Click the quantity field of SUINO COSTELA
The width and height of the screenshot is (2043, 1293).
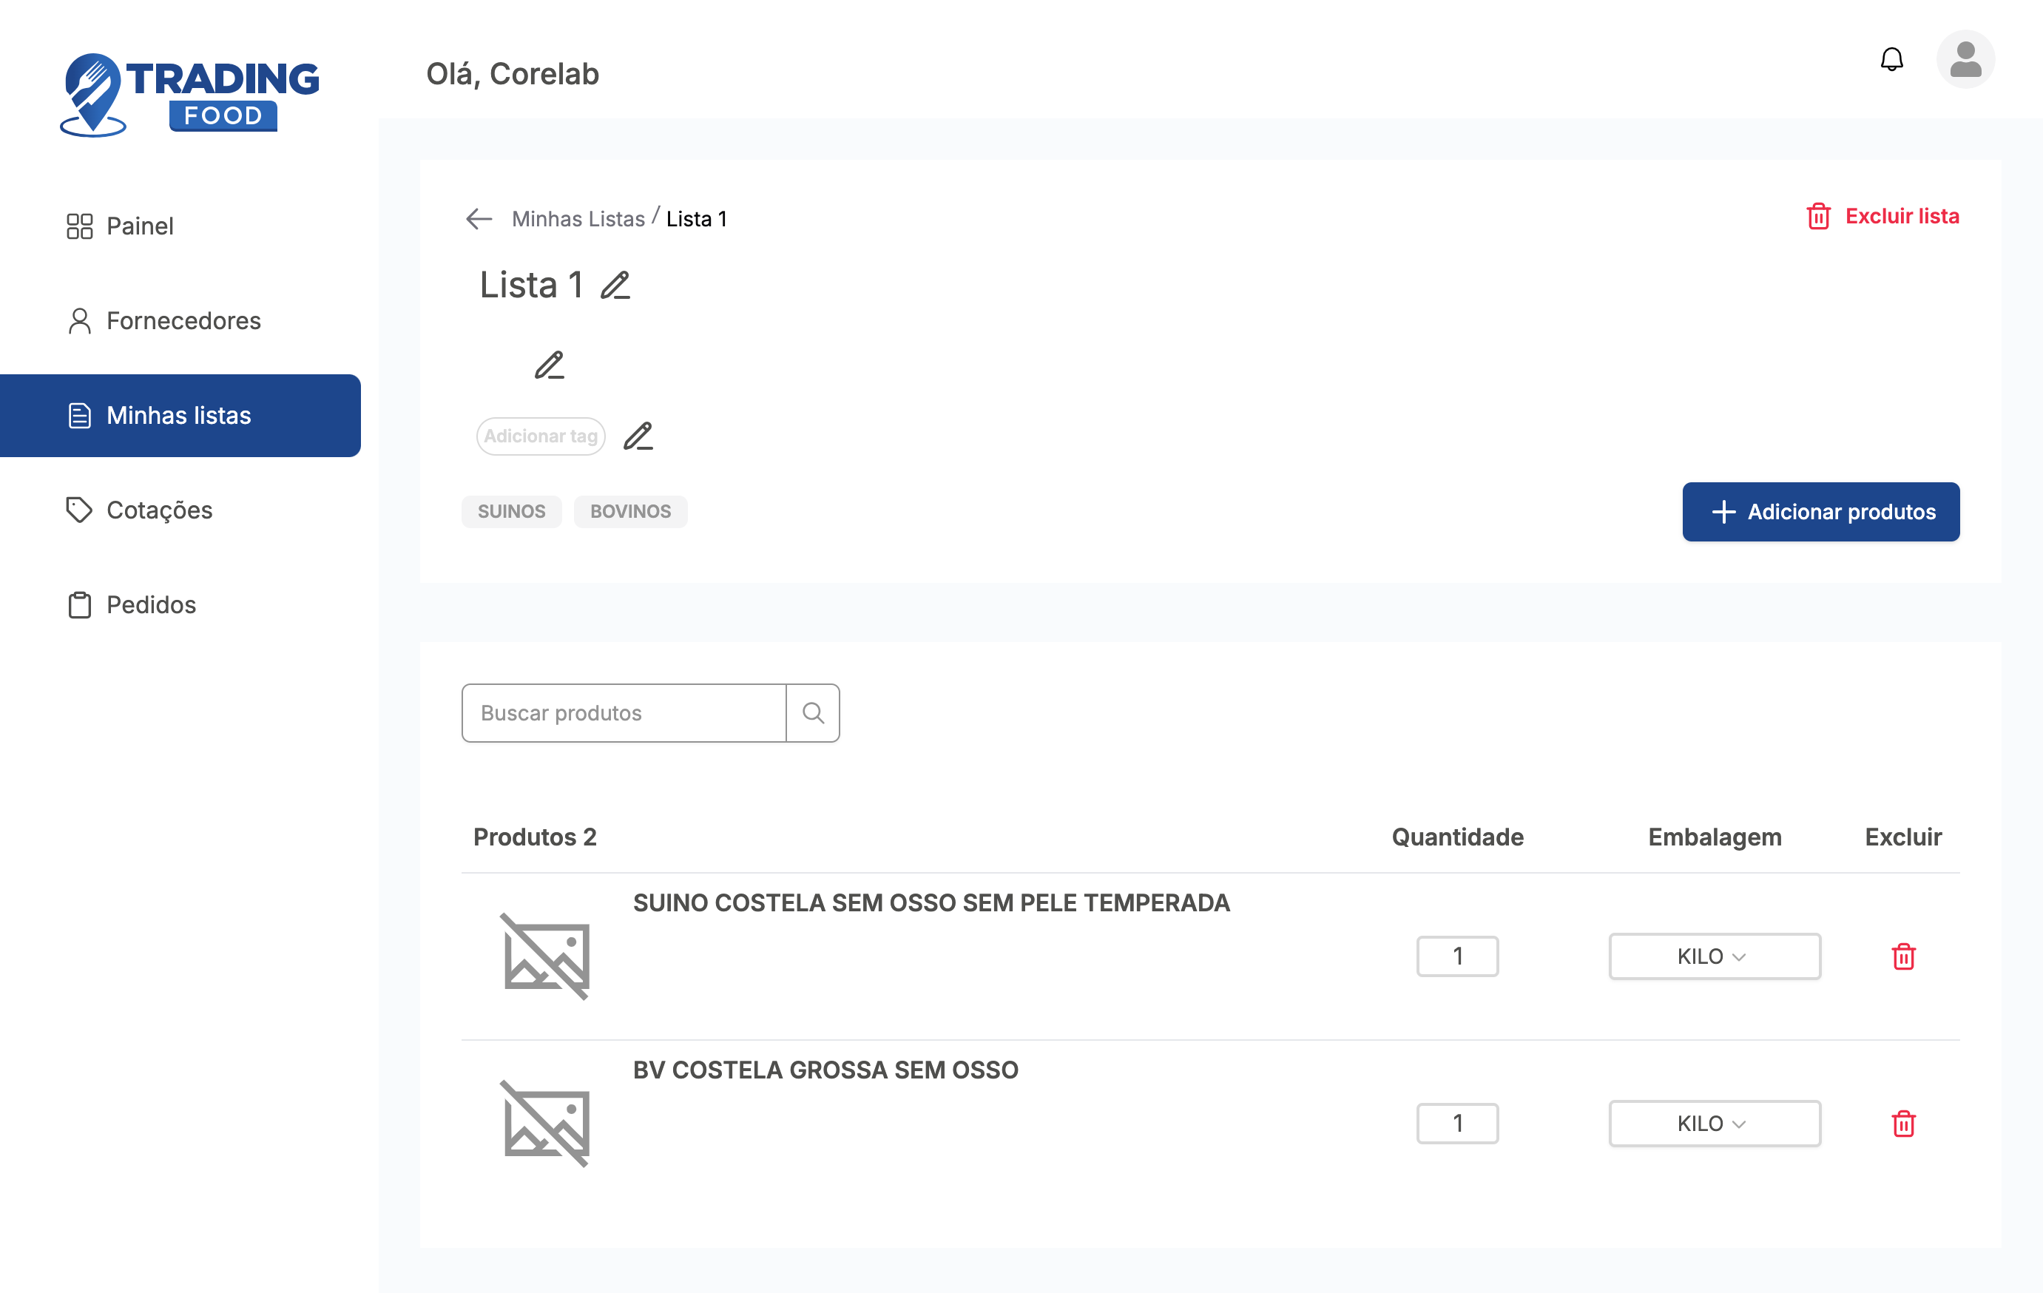pyautogui.click(x=1456, y=956)
